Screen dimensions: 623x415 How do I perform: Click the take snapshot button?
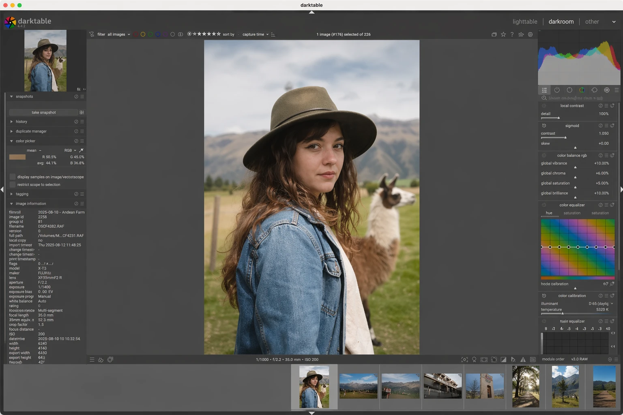pyautogui.click(x=43, y=112)
